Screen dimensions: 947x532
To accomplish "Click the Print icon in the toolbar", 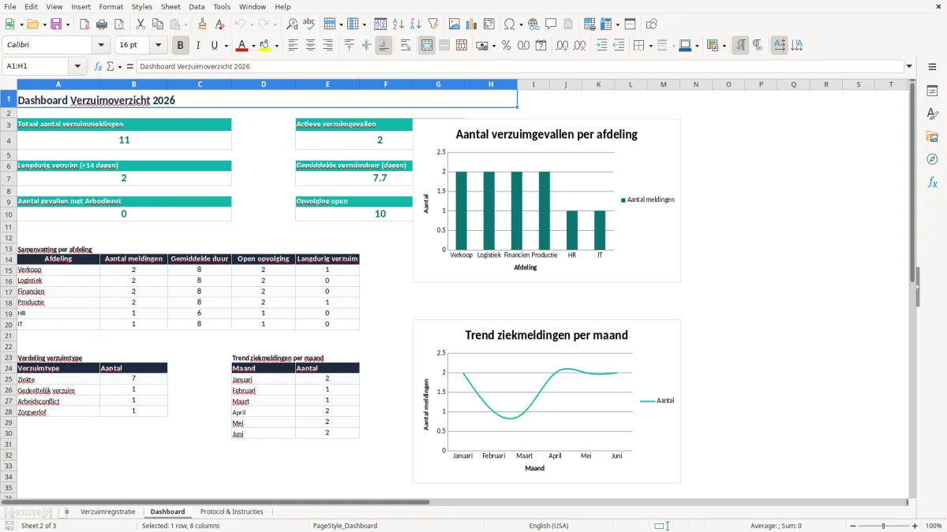I will click(102, 24).
